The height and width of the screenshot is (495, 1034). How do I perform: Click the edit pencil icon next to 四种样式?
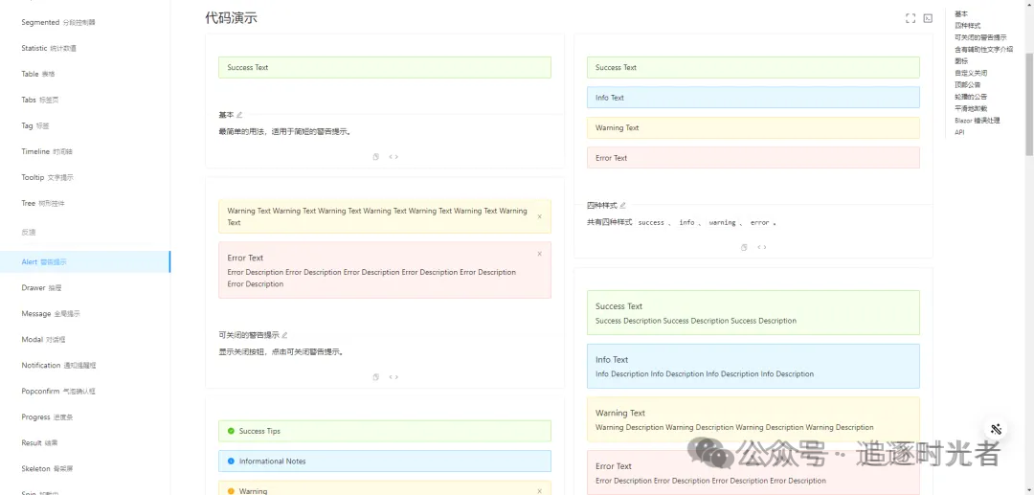622,205
